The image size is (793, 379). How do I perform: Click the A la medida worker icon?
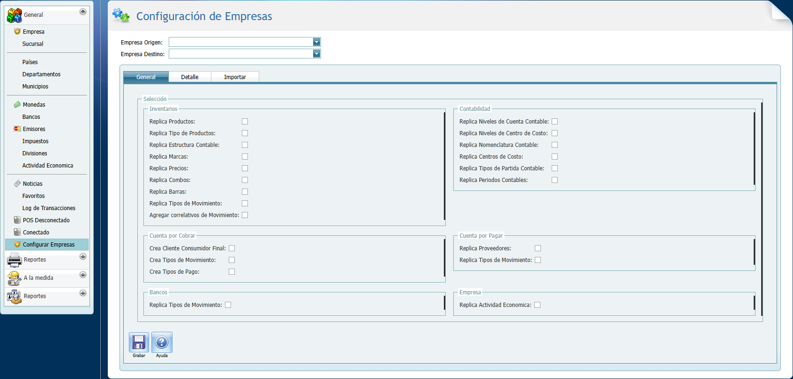(15, 278)
